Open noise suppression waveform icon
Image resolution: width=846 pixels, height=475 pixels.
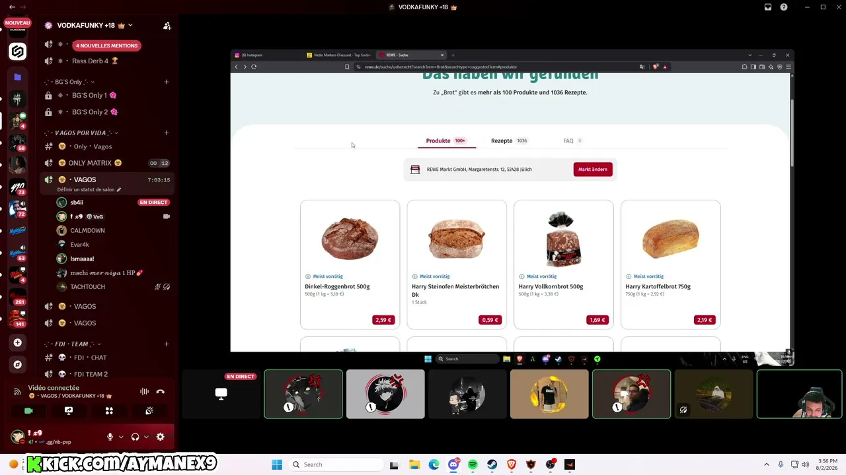[144, 391]
